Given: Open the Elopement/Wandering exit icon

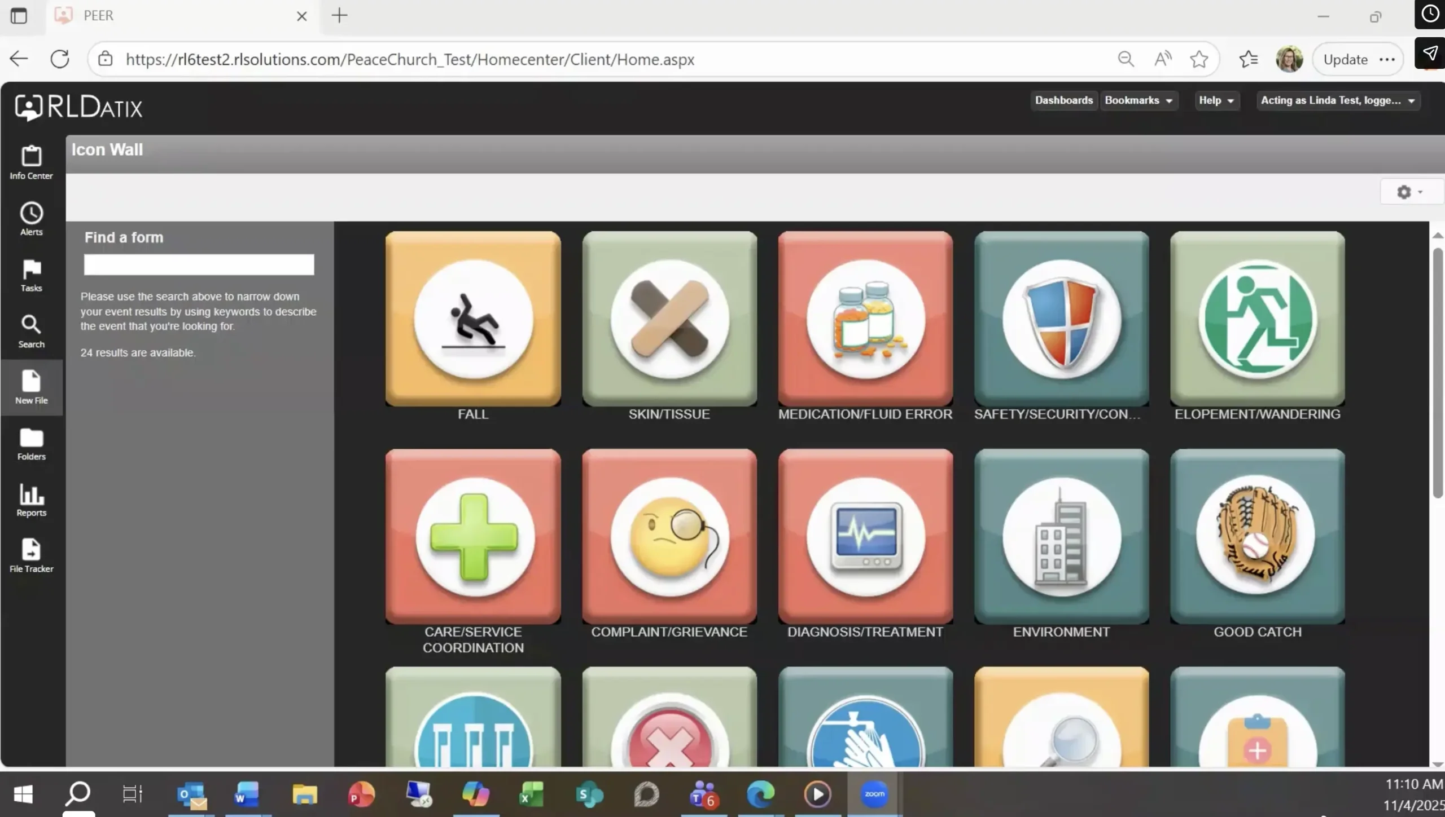Looking at the screenshot, I should [1257, 319].
